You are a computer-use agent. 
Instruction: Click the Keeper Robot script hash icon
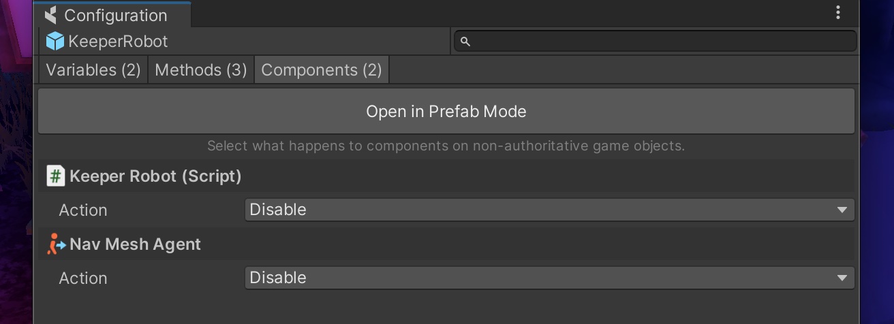55,176
